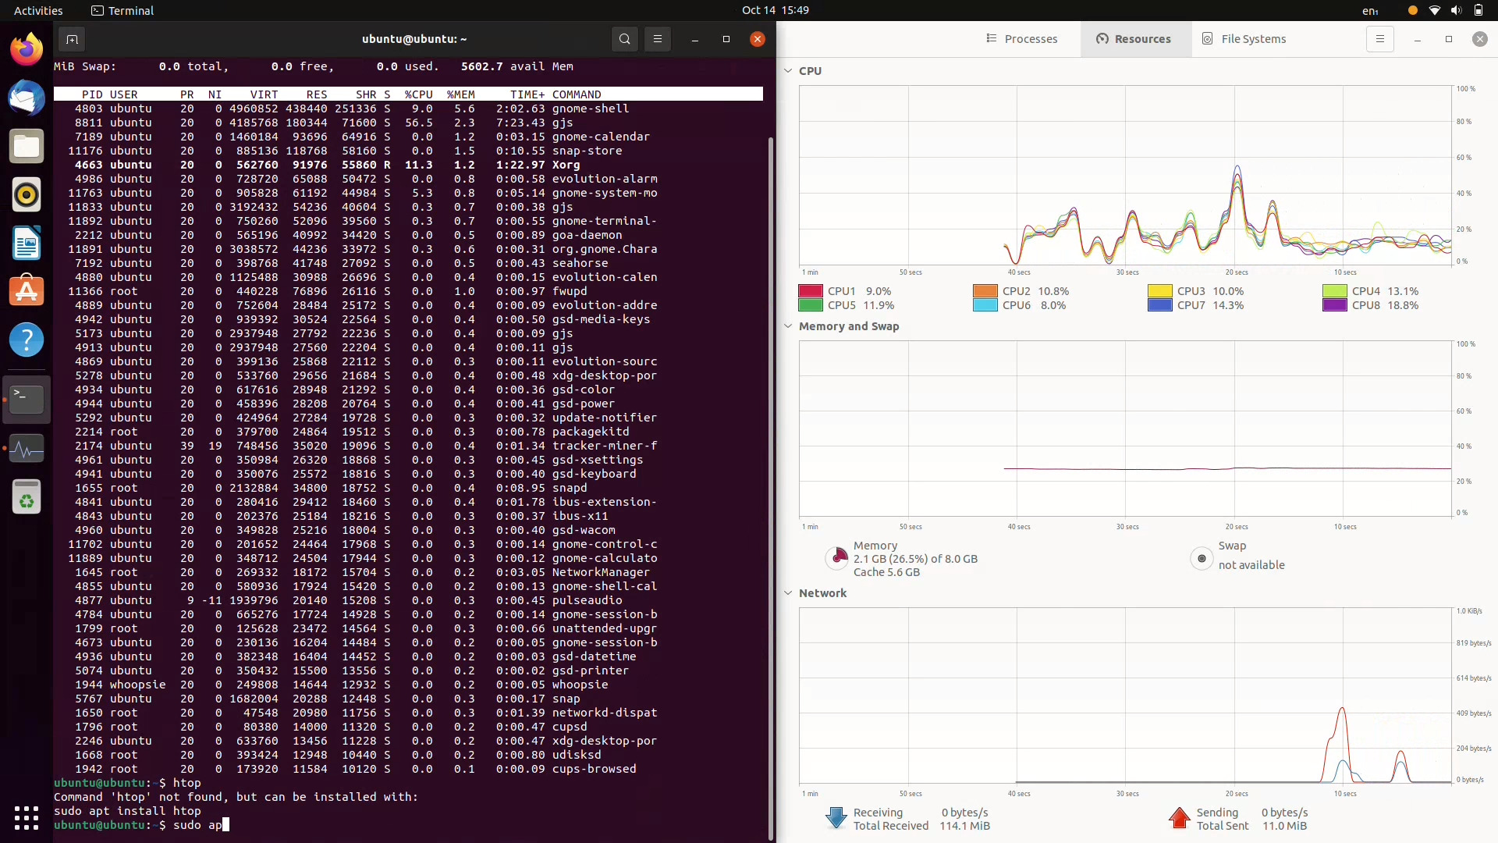Viewport: 1498px width, 843px height.
Task: Click the CPU4 color swatch in the legend
Action: click(1334, 290)
